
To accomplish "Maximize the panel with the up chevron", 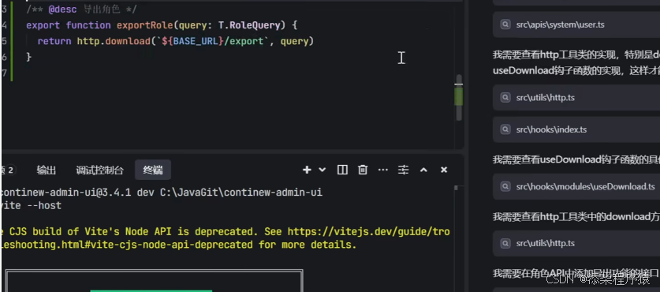I will [423, 170].
